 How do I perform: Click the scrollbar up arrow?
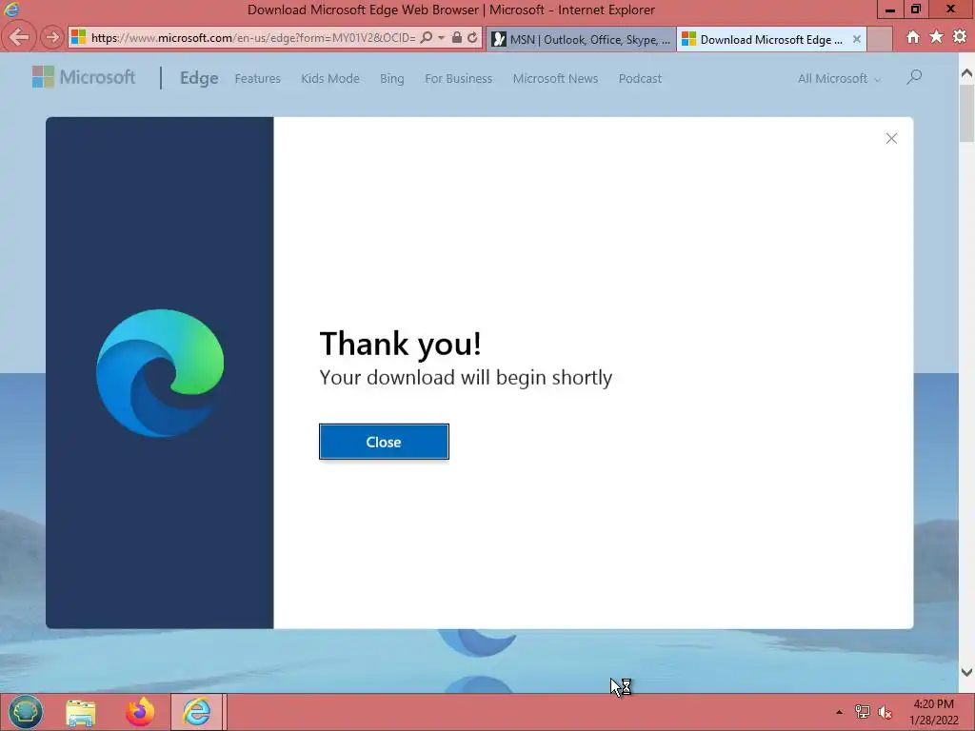[966, 73]
